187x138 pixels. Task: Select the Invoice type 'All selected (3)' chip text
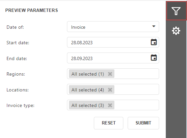[88, 105]
